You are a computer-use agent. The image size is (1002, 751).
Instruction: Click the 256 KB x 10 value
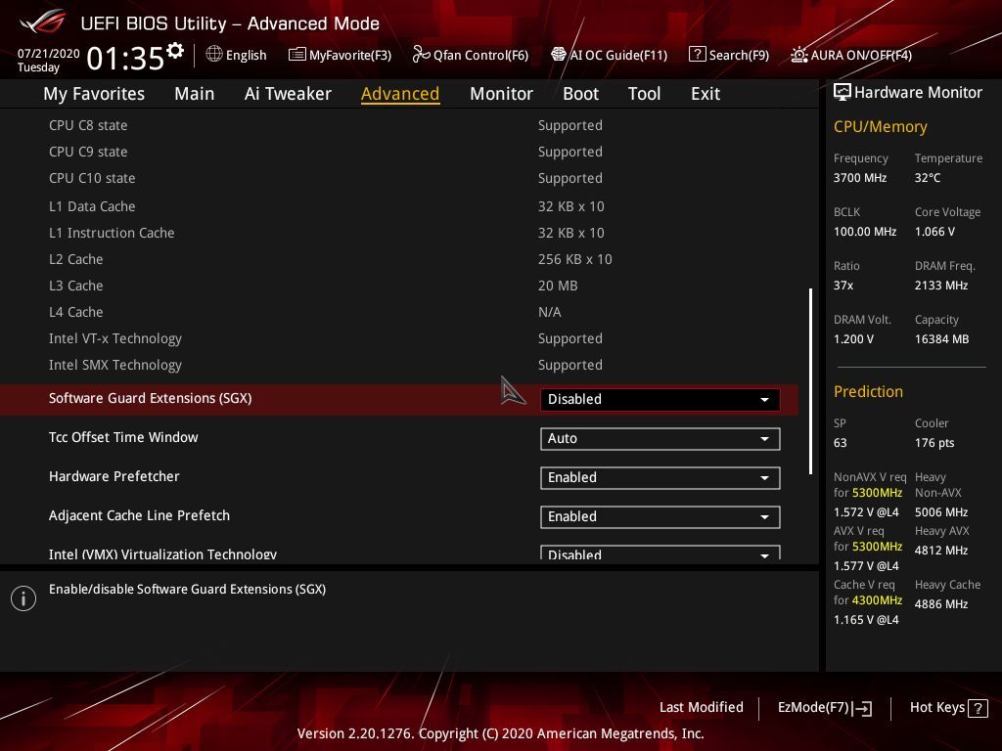tap(575, 259)
